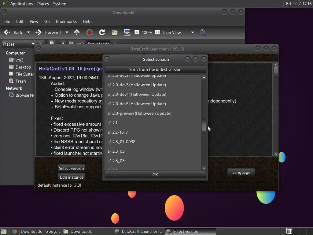
Task: Click the Select version launcher button
Action: pos(71,168)
